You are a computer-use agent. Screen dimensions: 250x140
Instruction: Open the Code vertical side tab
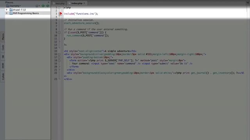(3, 47)
